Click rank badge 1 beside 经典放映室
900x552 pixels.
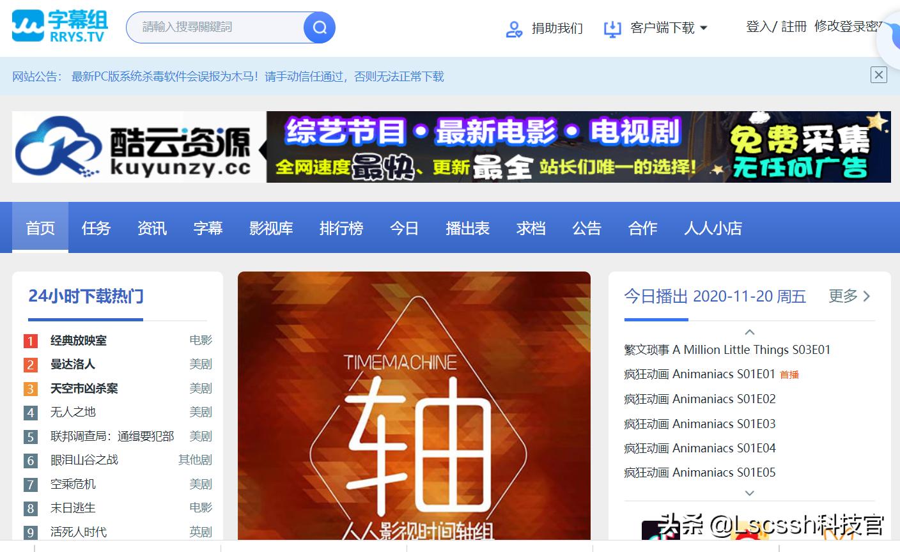click(30, 341)
